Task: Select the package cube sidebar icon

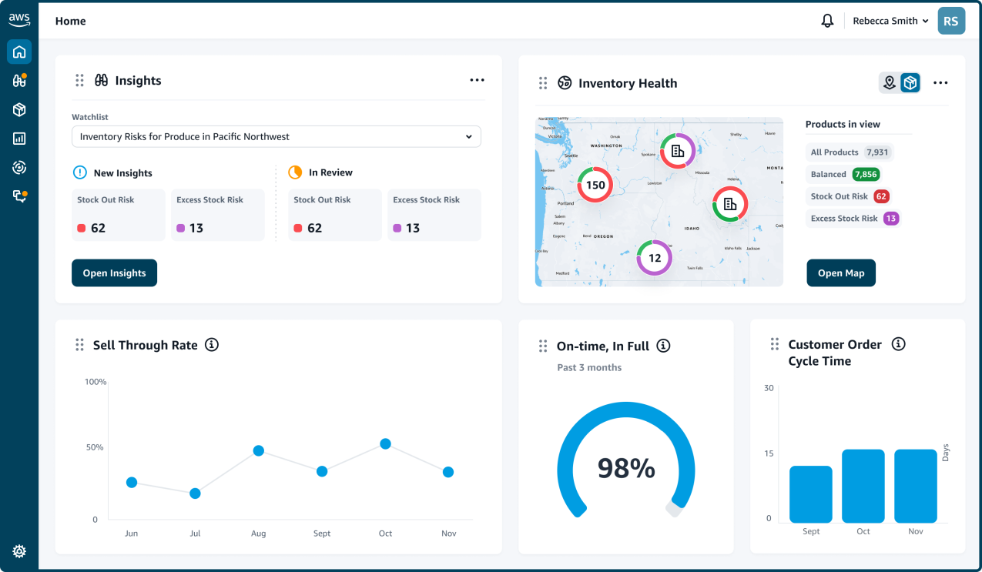Action: click(19, 110)
